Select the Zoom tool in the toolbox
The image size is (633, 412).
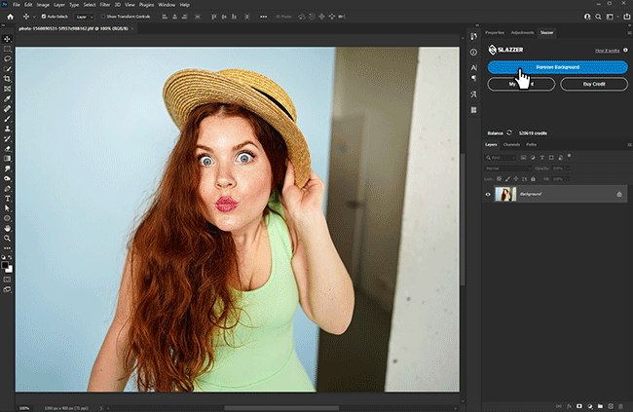pyautogui.click(x=7, y=239)
